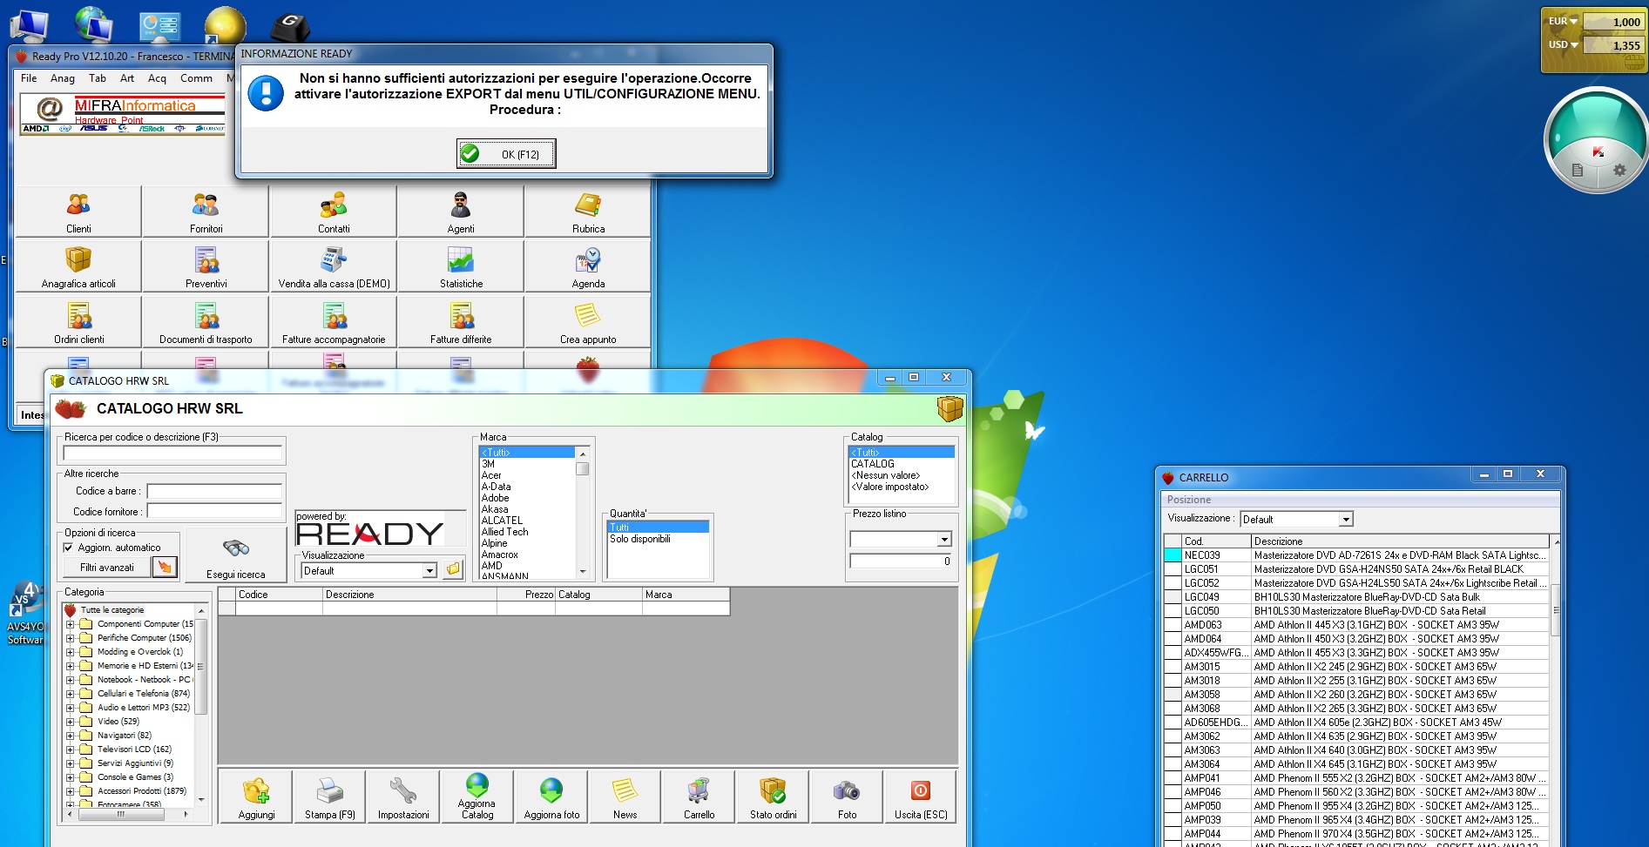Image resolution: width=1649 pixels, height=847 pixels.
Task: Toggle the Aggiorn. automatico checkbox
Action: click(68, 548)
